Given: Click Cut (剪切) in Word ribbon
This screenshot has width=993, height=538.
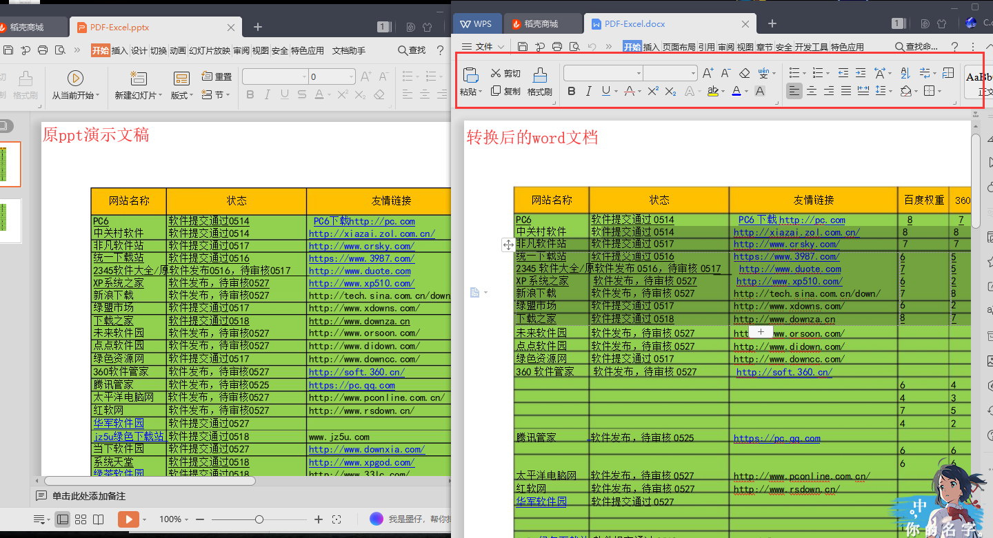Looking at the screenshot, I should coord(505,74).
